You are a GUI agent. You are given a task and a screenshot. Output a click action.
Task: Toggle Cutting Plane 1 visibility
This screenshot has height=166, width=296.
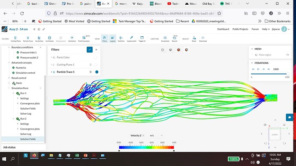point(96,65)
